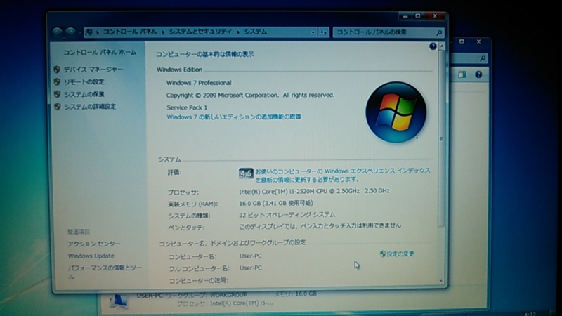Open アクション センター link

[94, 244]
